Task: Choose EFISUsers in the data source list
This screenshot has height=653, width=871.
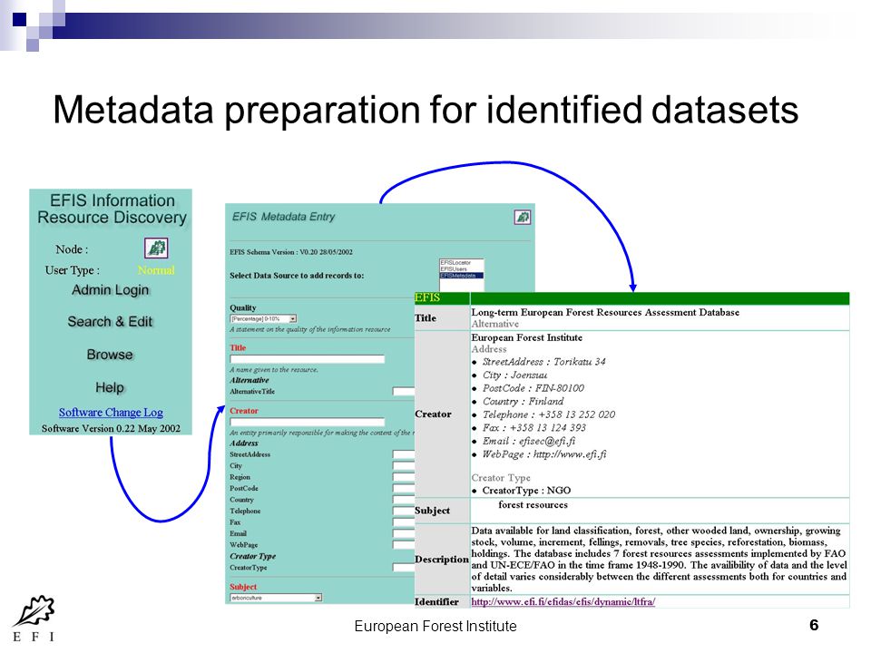Action: 454,268
